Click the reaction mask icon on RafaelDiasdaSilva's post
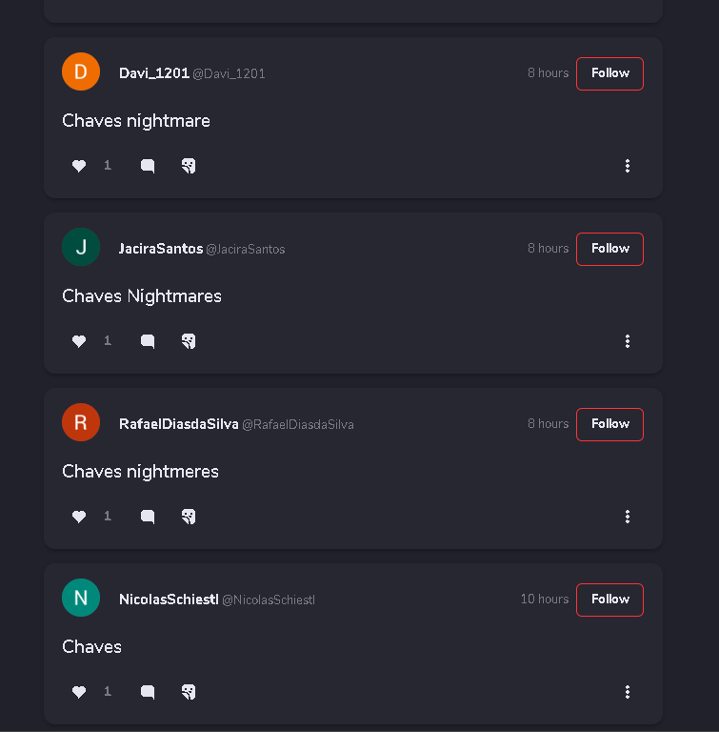Screen dimensions: 719x732 [x=189, y=517]
